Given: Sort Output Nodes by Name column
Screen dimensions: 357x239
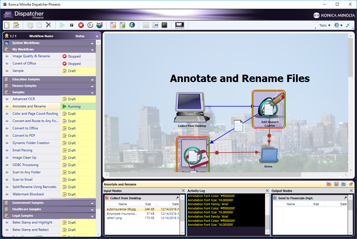Looking at the screenshot, I should [x=290, y=204].
